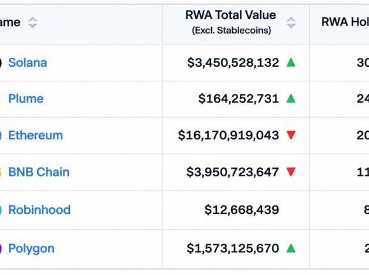
Task: Click the green up arrow beside Polygon value
Action: 291,248
